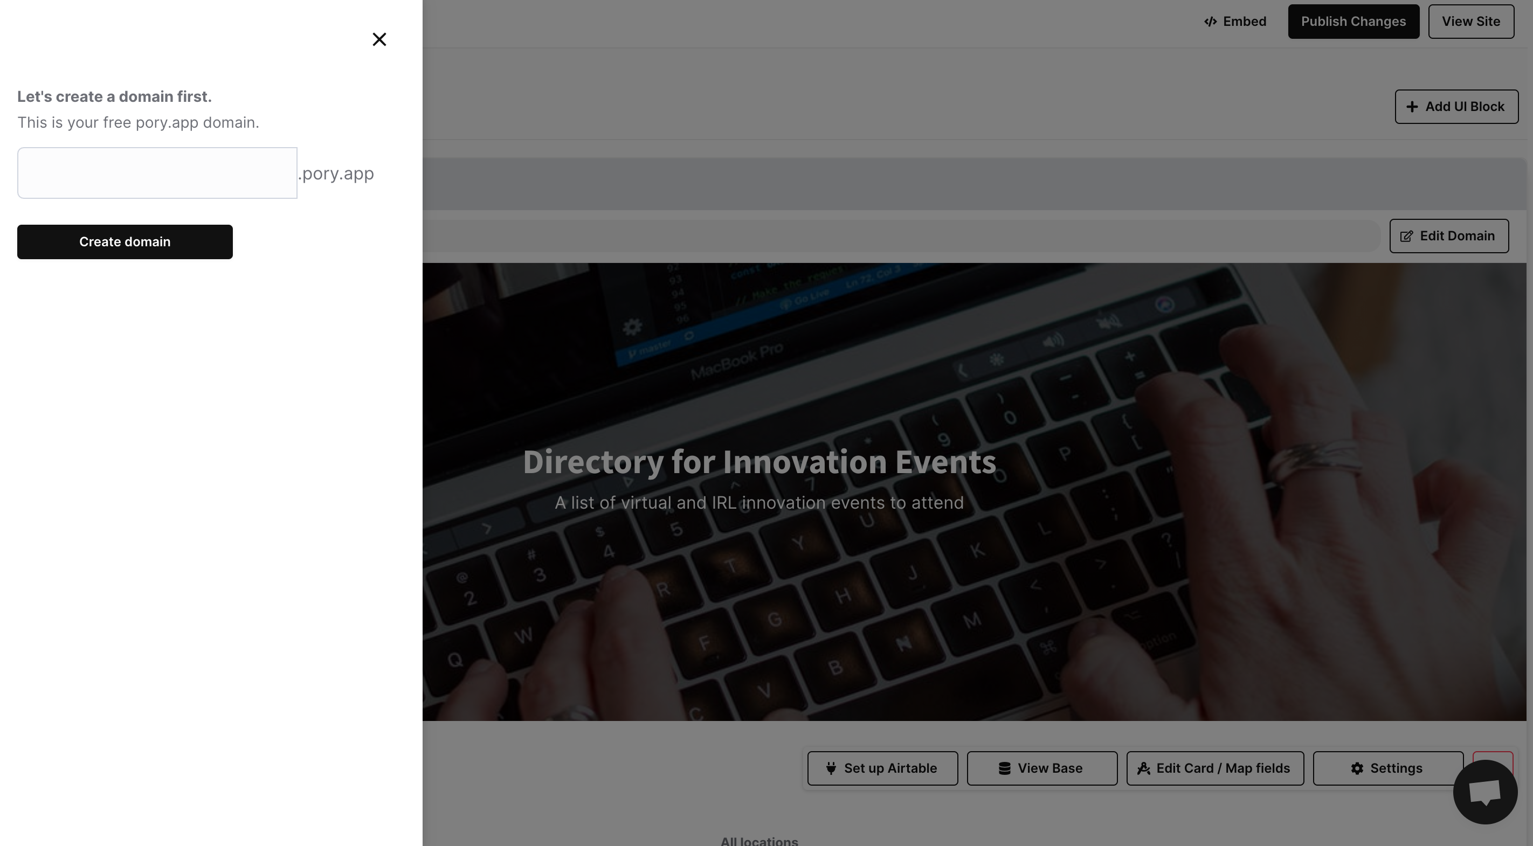This screenshot has width=1533, height=846.
Task: Open View Site
Action: click(x=1470, y=22)
